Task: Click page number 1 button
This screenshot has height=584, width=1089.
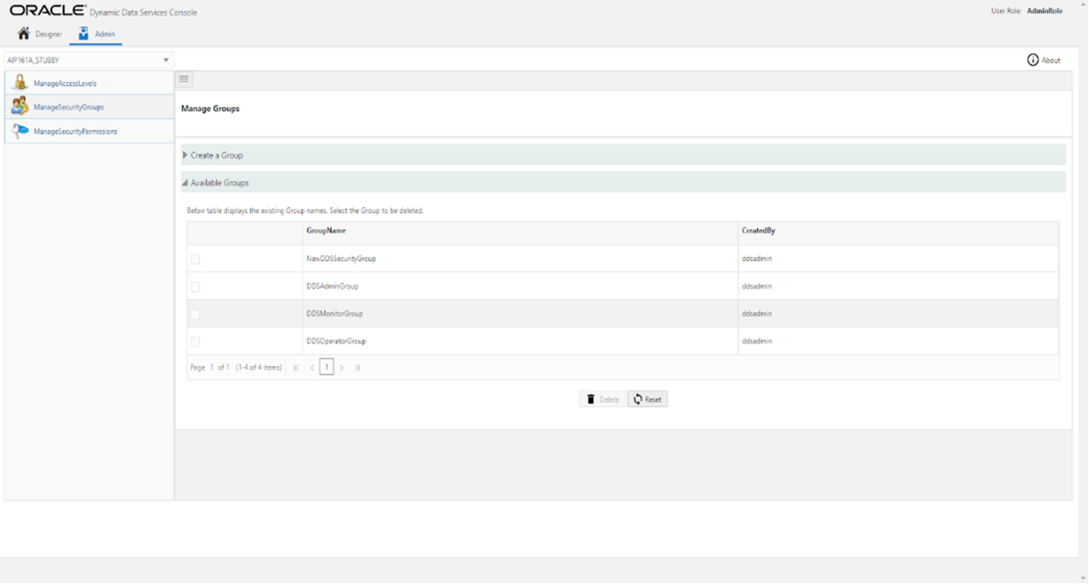Action: 326,368
